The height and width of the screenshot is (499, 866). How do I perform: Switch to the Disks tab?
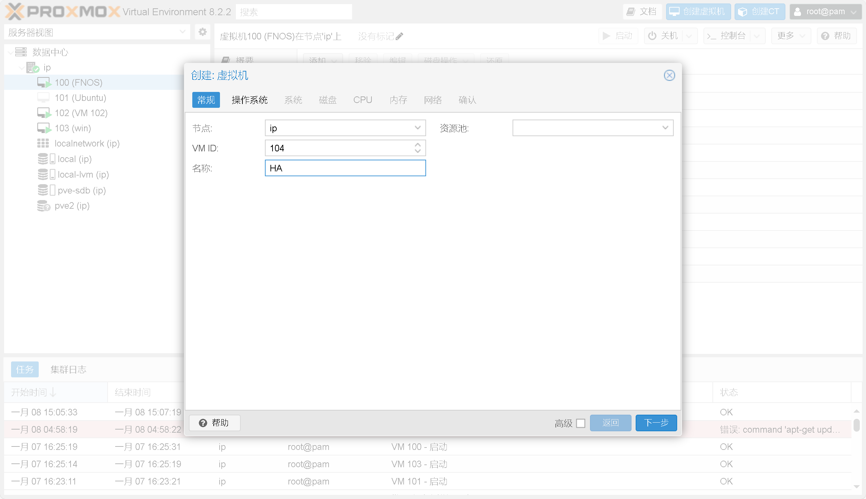[x=328, y=100]
